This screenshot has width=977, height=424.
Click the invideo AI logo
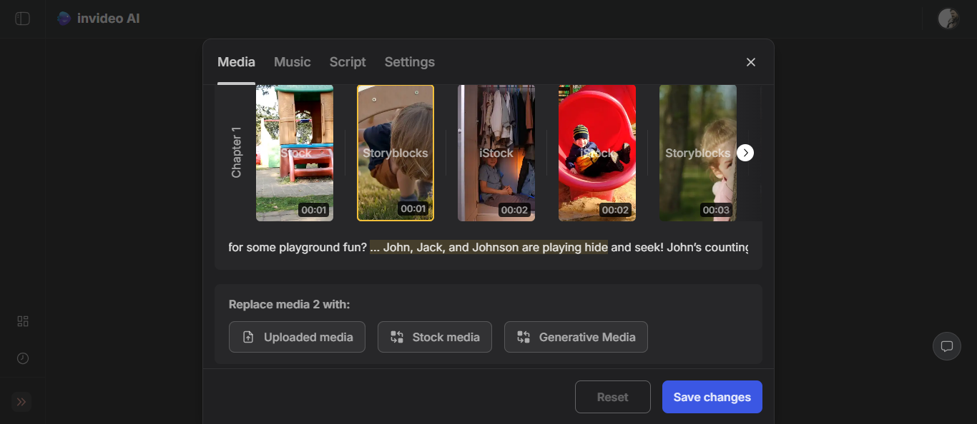[98, 18]
